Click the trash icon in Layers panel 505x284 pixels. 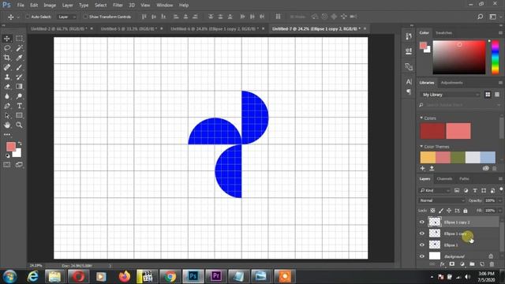tap(492, 264)
